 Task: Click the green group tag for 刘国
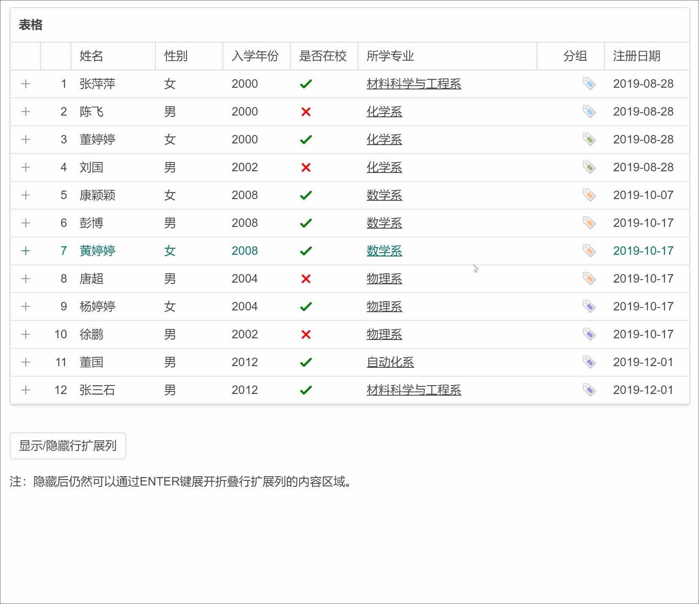click(x=589, y=167)
